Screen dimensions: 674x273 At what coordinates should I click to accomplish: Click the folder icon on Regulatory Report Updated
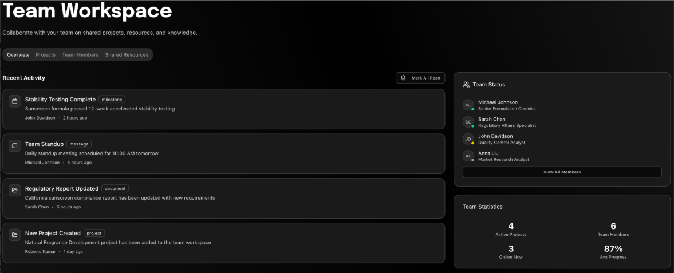(15, 190)
